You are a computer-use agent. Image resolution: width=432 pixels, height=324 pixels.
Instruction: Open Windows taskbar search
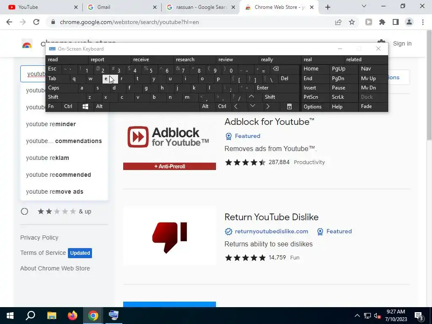(x=30, y=316)
